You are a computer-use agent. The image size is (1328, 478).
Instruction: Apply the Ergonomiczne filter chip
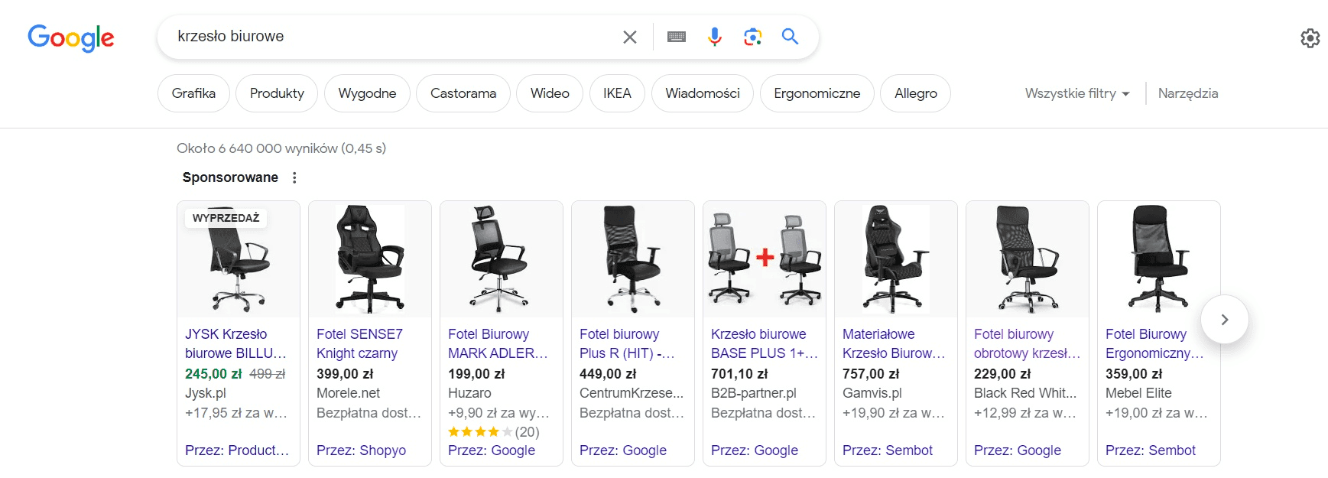click(x=817, y=93)
